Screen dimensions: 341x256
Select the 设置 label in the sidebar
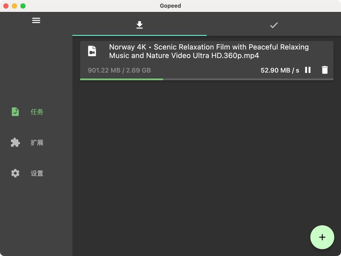(x=37, y=173)
